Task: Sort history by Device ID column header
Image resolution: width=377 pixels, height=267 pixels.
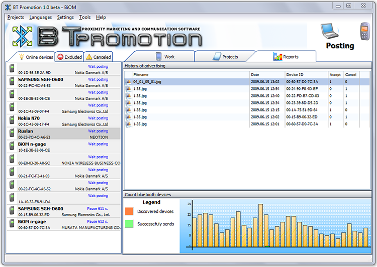Action: pos(306,75)
